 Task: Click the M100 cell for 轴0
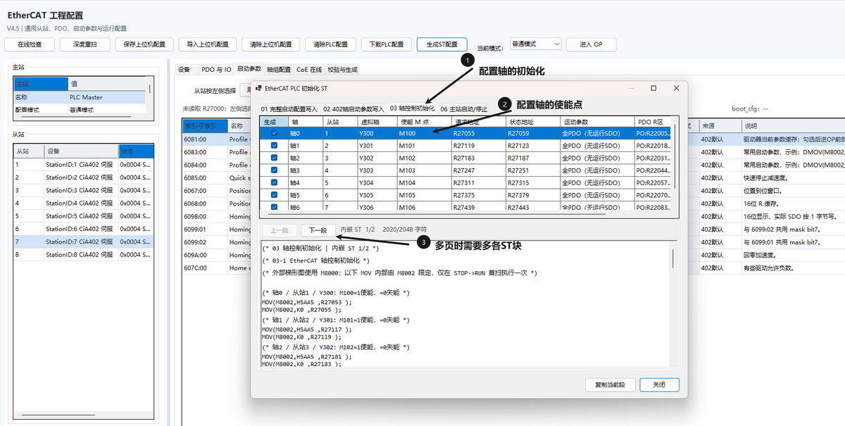(x=423, y=133)
